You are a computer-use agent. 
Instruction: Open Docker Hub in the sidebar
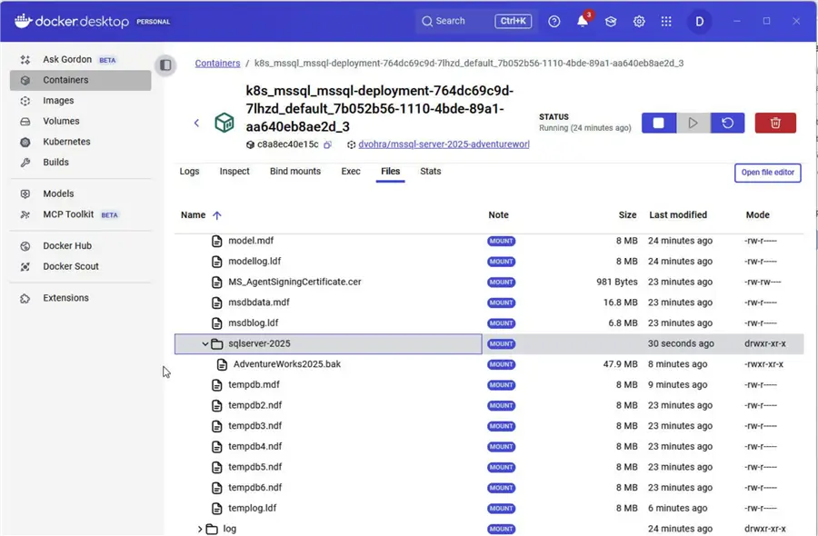(80, 246)
